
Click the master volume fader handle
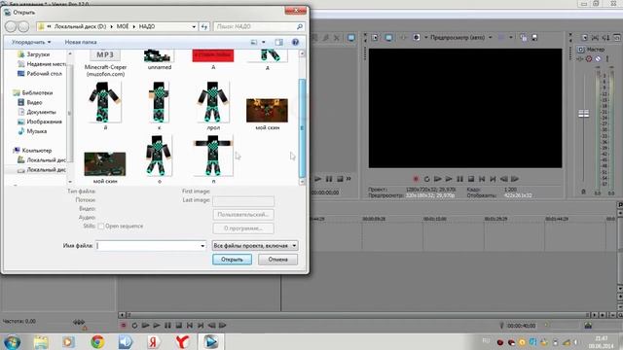click(x=584, y=114)
